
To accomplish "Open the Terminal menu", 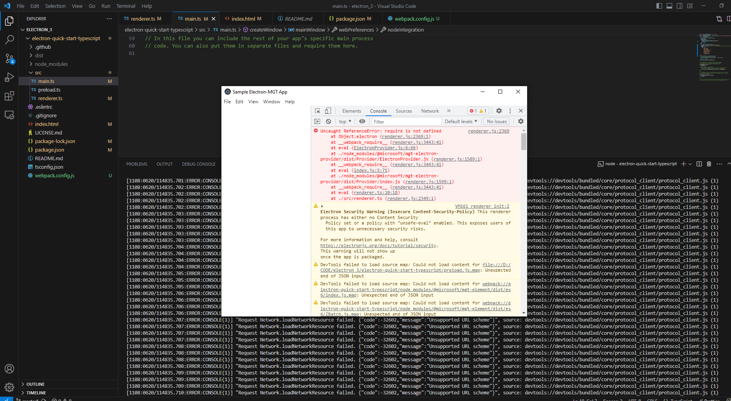I will 126,6.
